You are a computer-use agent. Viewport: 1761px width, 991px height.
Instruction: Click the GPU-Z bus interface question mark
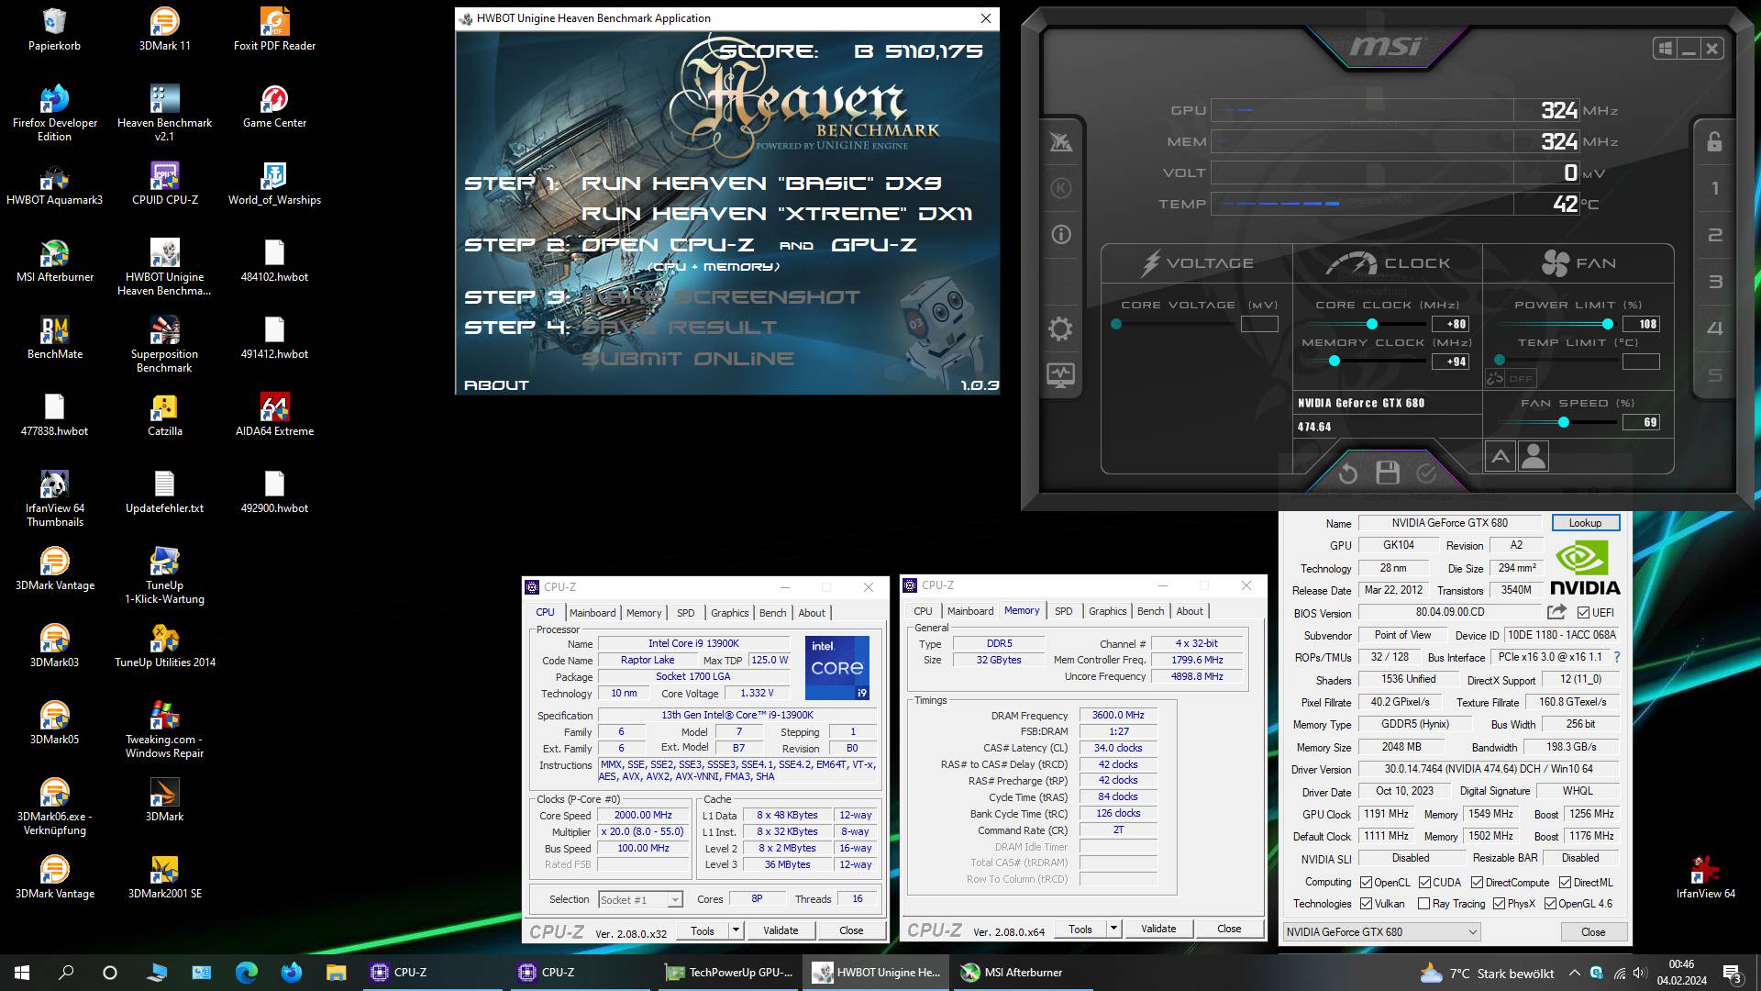tap(1616, 657)
